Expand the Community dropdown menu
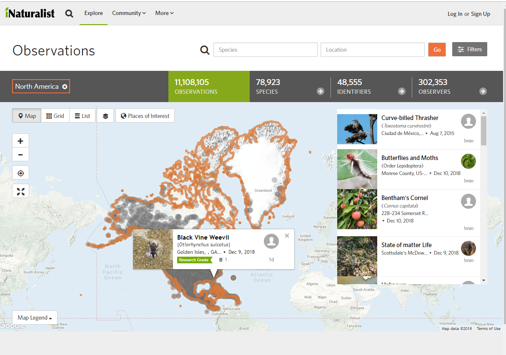Image resolution: width=506 pixels, height=355 pixels. coord(129,13)
